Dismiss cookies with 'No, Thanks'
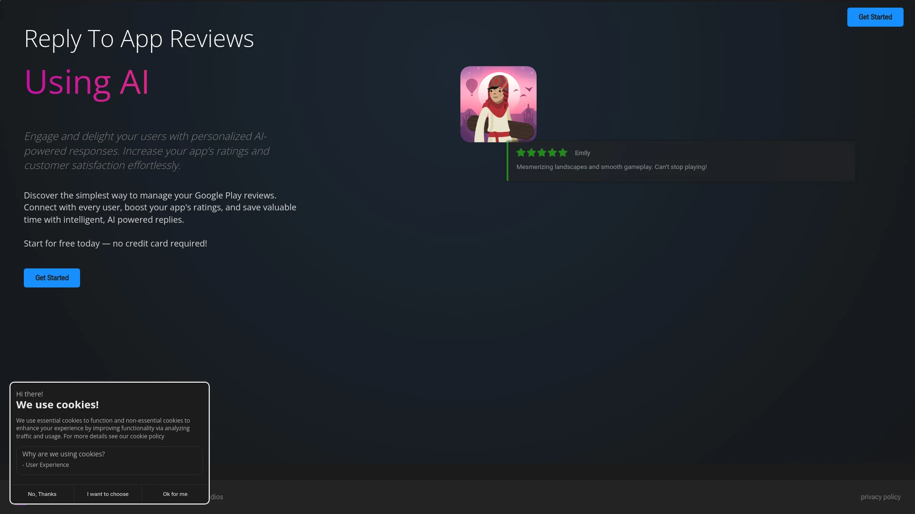The width and height of the screenshot is (915, 514). pos(42,494)
